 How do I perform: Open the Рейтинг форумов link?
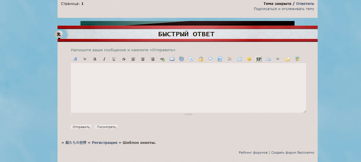(253, 153)
